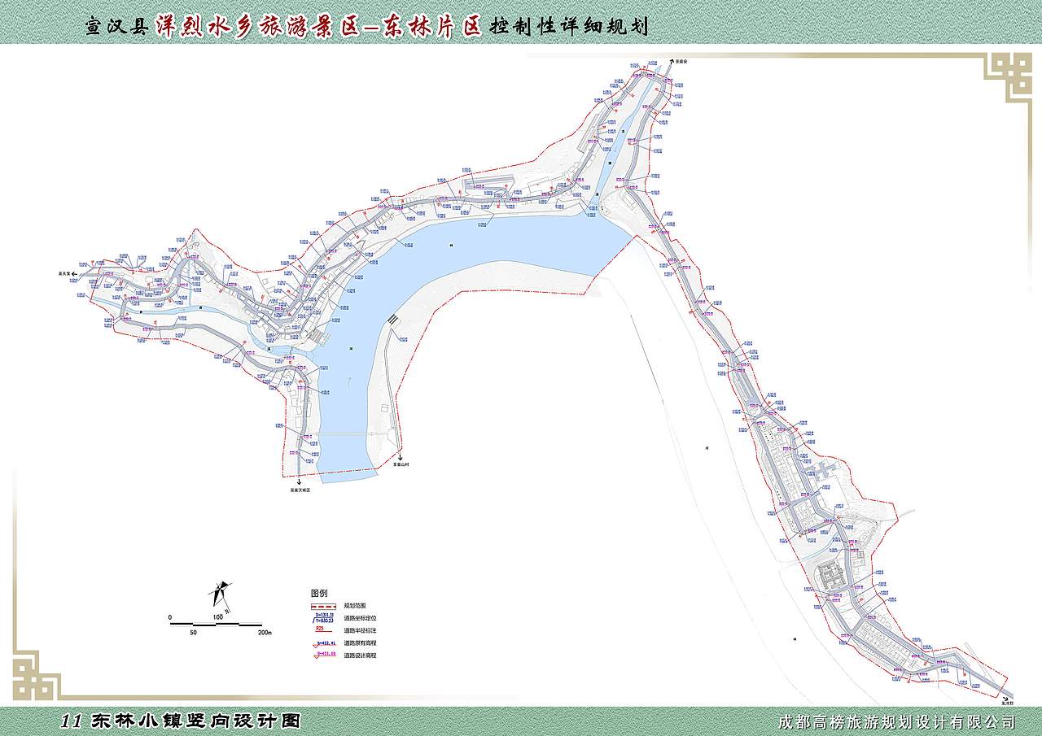
Task: Click the black title text 宣汉县
Action: pyautogui.click(x=117, y=26)
